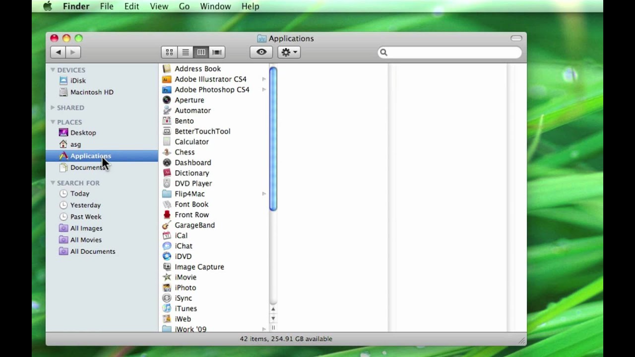This screenshot has height=357, width=635.
Task: Open the Go menu
Action: coord(184,6)
